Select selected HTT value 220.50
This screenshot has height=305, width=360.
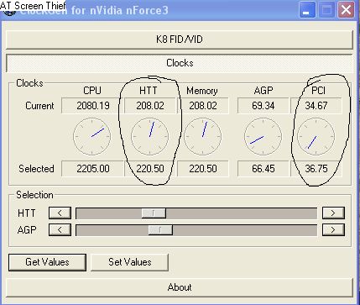coord(150,169)
